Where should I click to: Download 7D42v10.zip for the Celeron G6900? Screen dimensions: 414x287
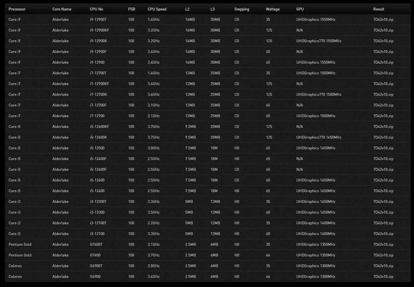tap(383, 277)
